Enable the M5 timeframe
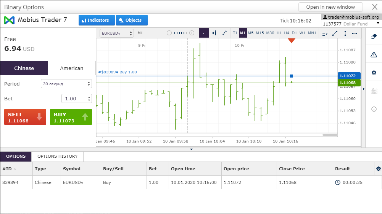 tap(251, 33)
